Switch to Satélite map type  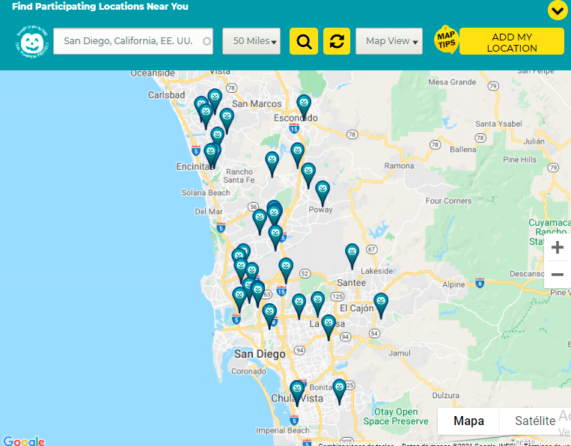(x=534, y=421)
